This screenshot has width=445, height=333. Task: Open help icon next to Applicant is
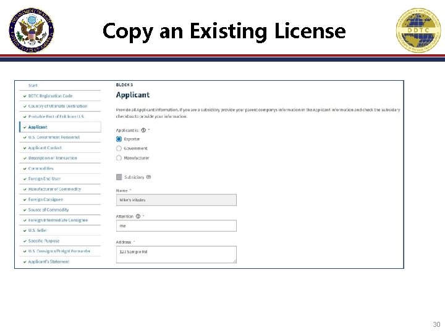[143, 130]
